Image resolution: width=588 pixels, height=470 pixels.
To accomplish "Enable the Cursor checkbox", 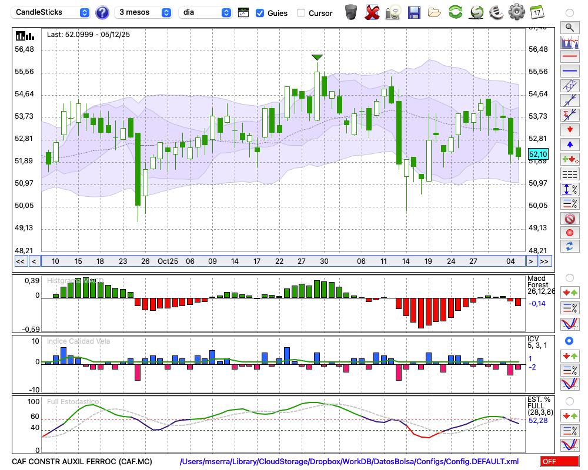I will tap(300, 13).
